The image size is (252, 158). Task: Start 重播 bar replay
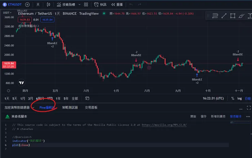click(117, 4)
